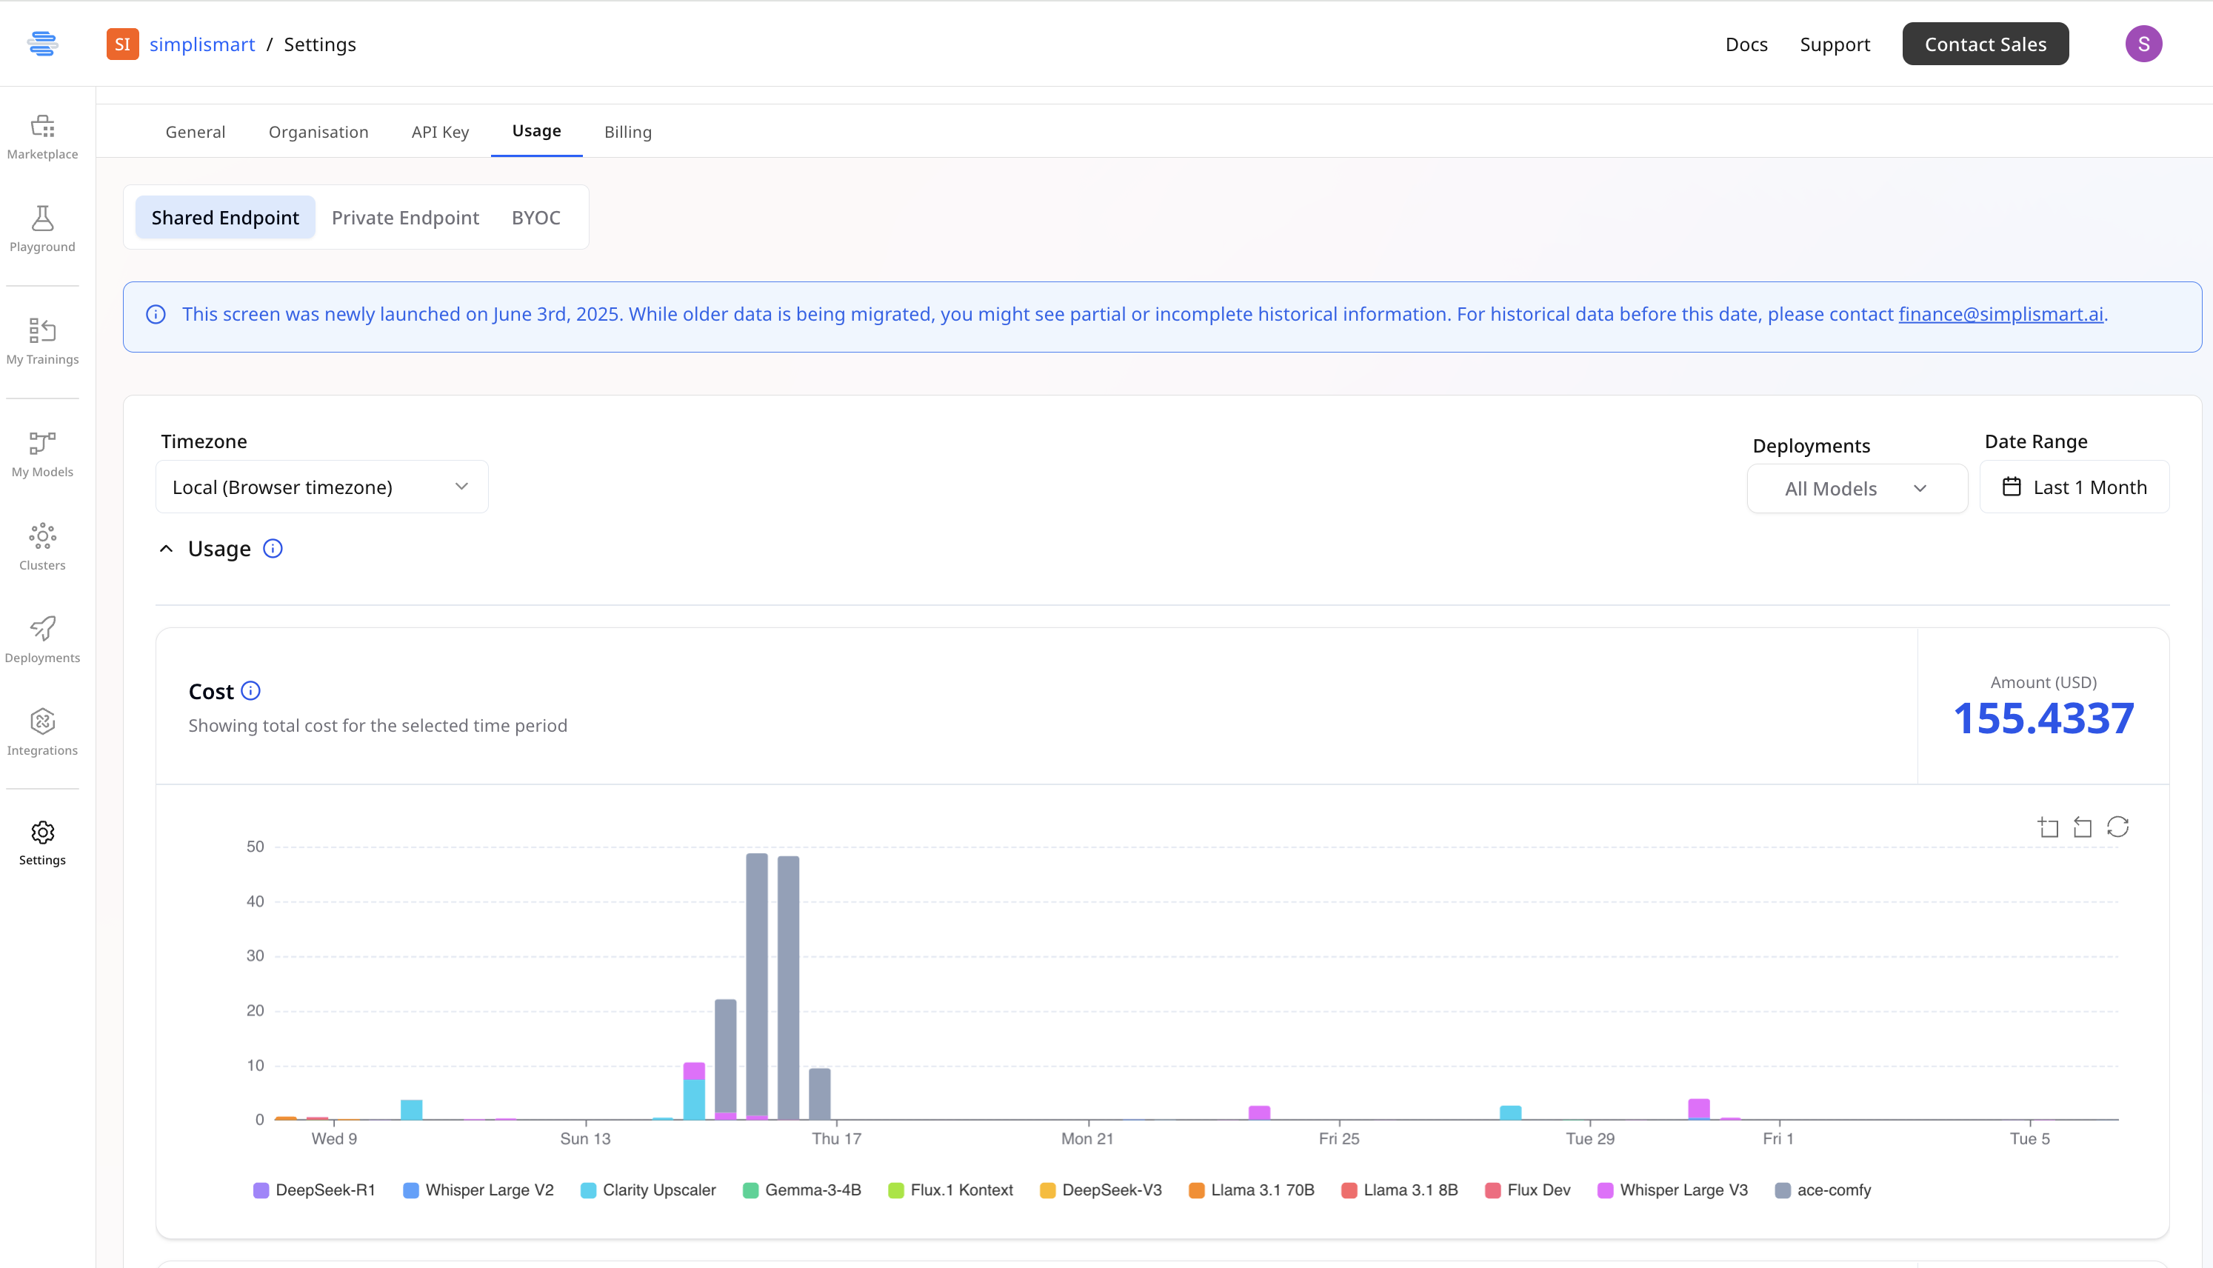
Task: Switch to the API Key tab
Action: click(x=440, y=132)
